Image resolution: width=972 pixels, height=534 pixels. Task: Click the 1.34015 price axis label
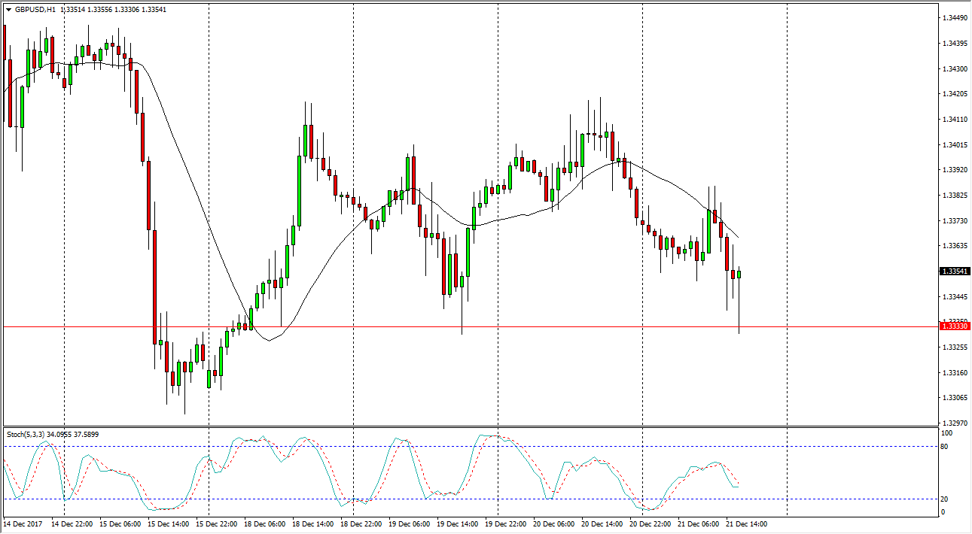click(954, 144)
